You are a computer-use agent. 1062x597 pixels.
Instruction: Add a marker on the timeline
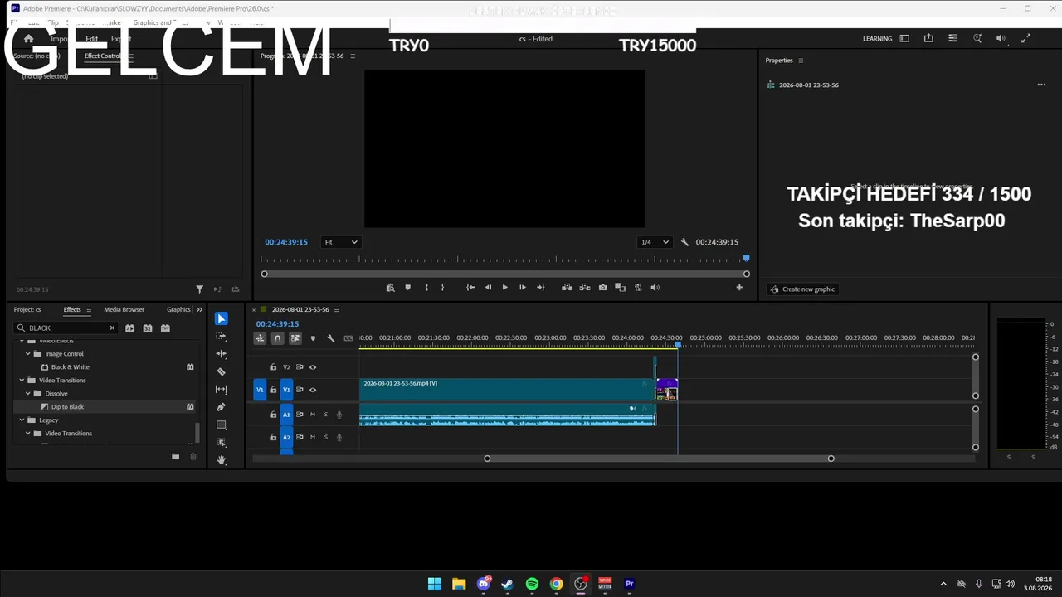313,338
